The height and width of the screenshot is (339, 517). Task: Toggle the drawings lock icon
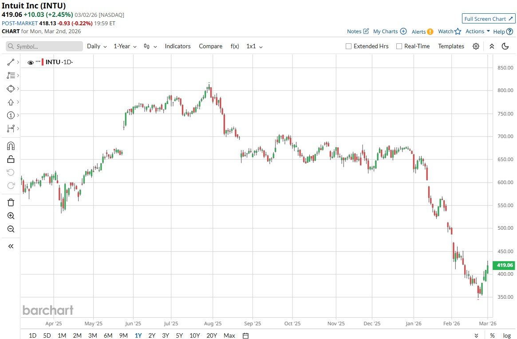11,159
